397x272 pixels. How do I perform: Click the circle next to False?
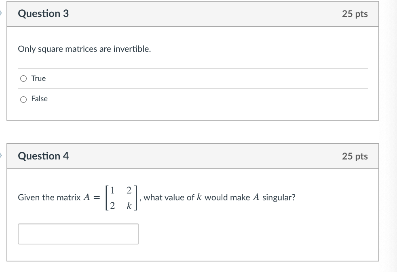[24, 98]
